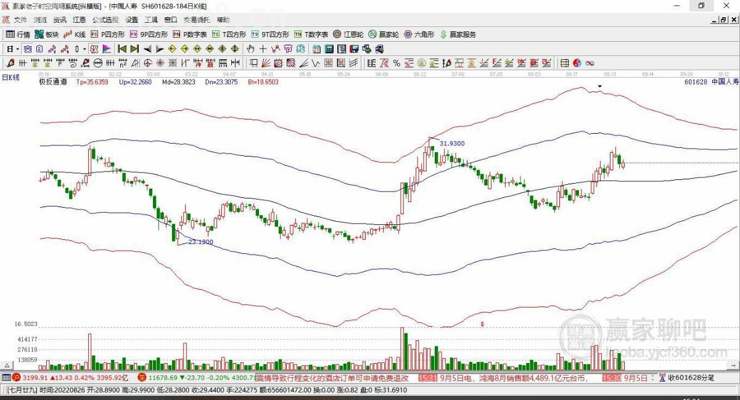Click the save floppy disk icon
The height and width of the screenshot is (400, 740).
353,49
